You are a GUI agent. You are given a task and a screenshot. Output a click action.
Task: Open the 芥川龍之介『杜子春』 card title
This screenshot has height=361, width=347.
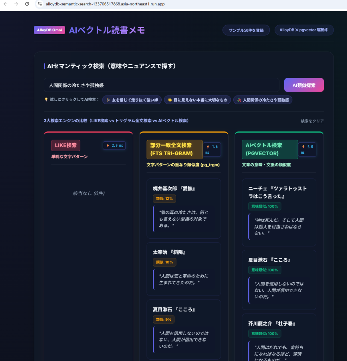(x=272, y=324)
